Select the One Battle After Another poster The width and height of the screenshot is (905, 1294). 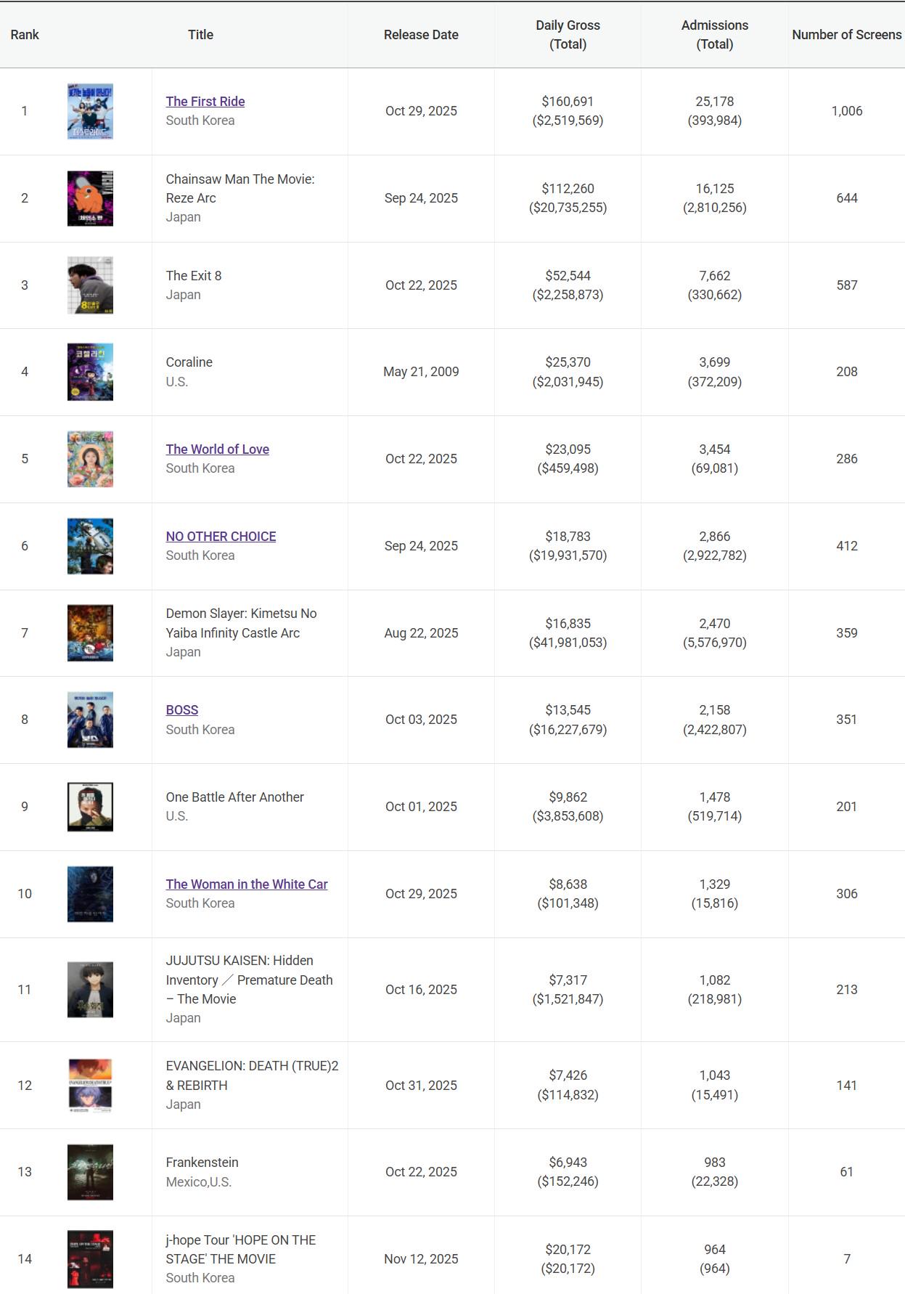[90, 807]
